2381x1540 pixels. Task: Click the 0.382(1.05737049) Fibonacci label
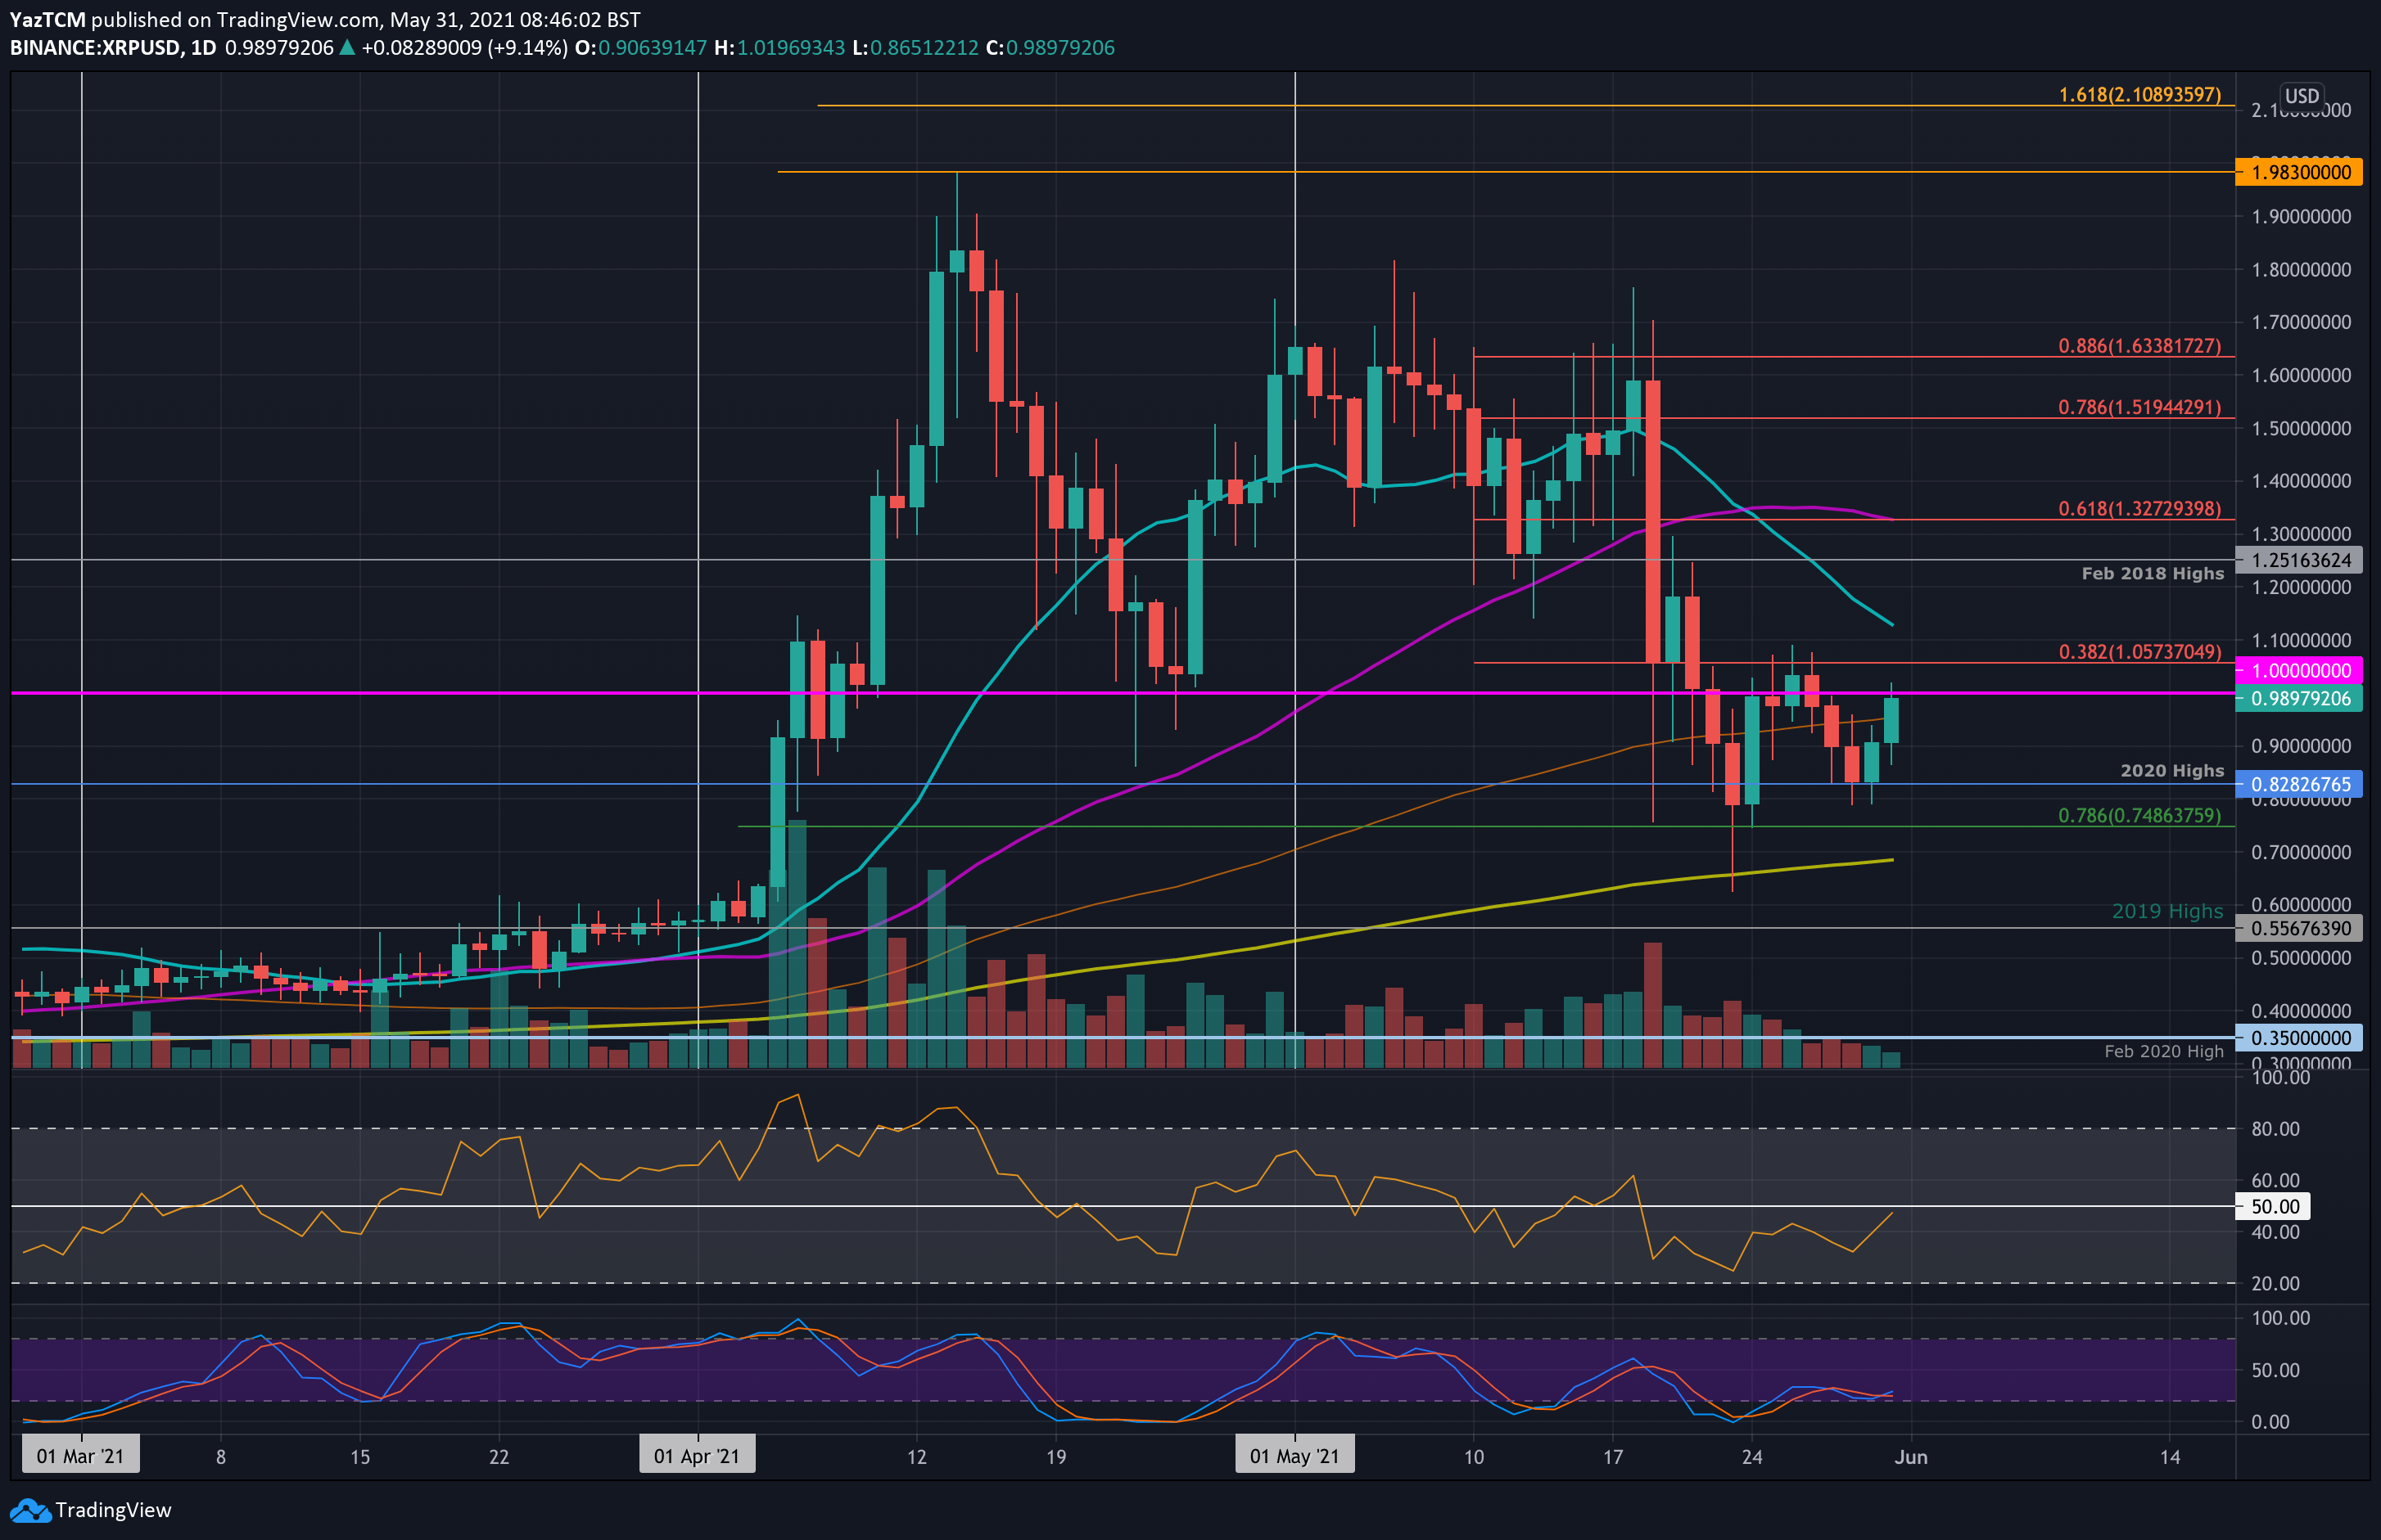(2139, 652)
